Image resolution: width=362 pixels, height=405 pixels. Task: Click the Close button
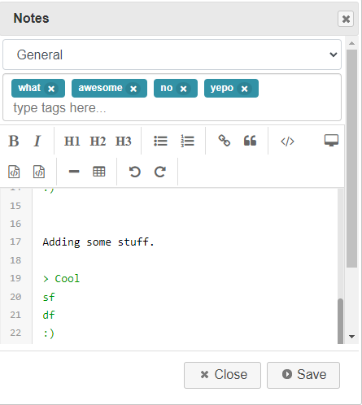click(222, 375)
